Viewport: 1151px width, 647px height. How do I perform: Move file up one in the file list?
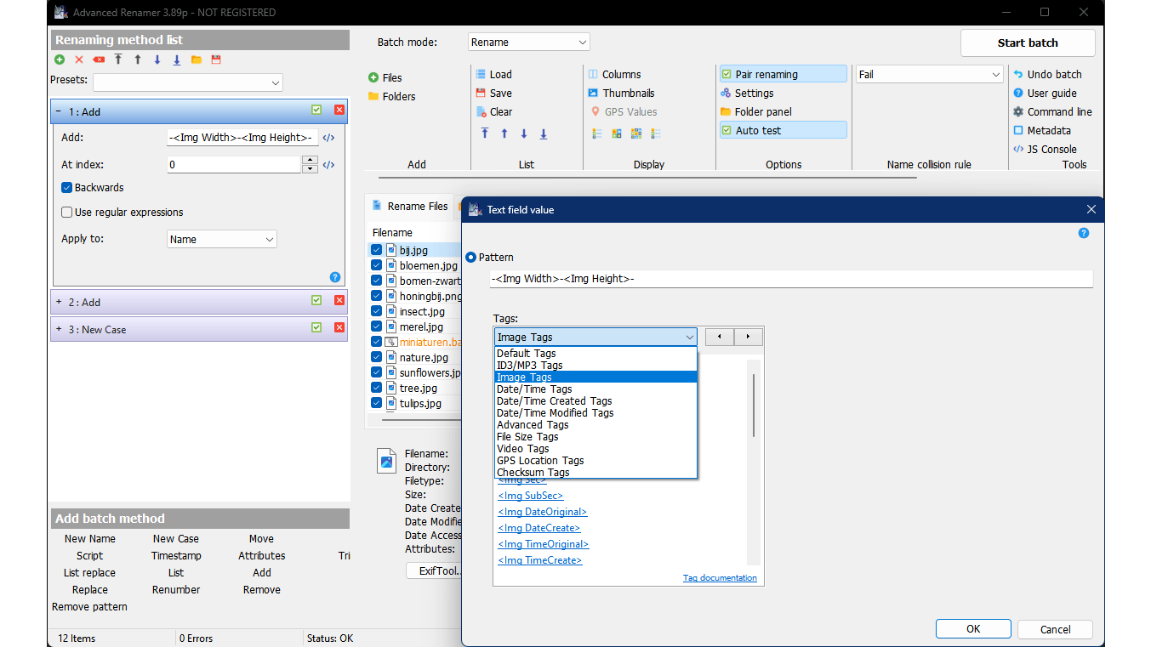pyautogui.click(x=504, y=133)
